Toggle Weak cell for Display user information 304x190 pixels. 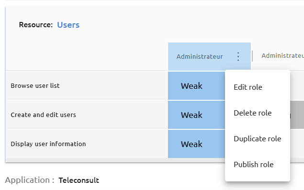click(x=196, y=144)
